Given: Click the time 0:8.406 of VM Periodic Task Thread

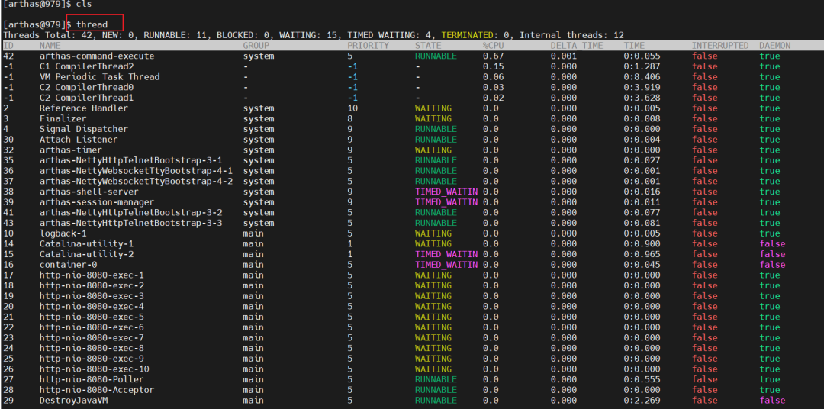Looking at the screenshot, I should pos(642,77).
